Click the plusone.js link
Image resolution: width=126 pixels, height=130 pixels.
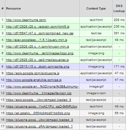click(33, 73)
